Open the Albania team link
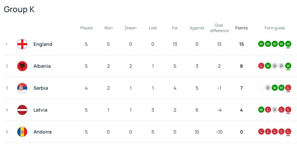 click(x=42, y=66)
